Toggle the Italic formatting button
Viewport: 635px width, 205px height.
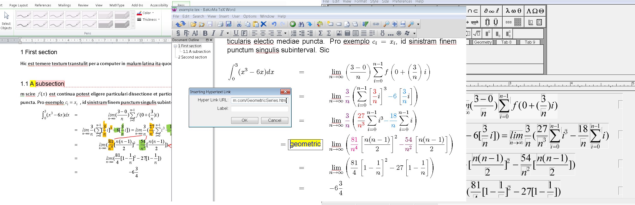tap(214, 33)
